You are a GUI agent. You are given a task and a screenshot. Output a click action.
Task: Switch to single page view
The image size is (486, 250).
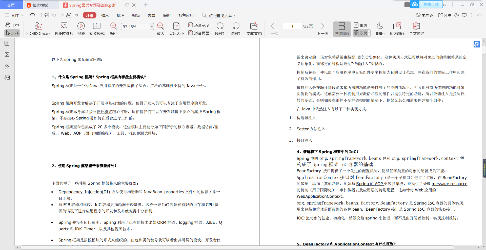click(x=360, y=25)
